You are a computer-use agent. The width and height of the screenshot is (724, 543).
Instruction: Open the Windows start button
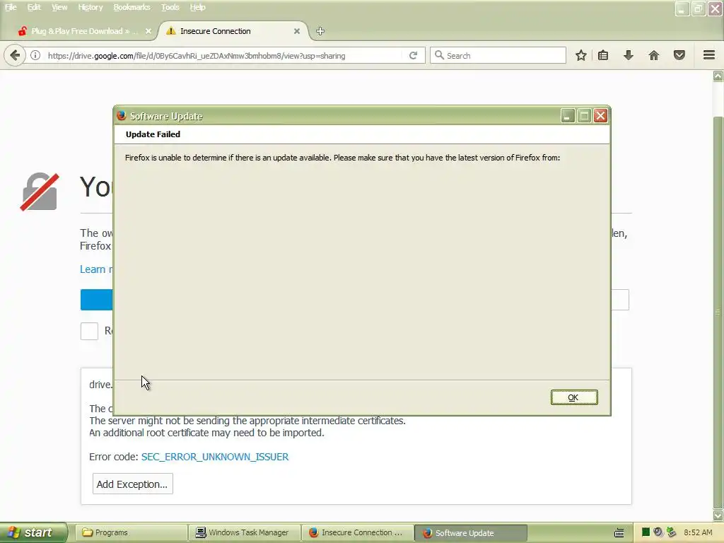tap(33, 532)
